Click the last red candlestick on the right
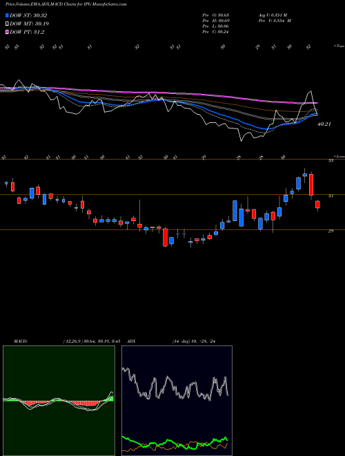This screenshot has width=345, height=456. (317, 204)
